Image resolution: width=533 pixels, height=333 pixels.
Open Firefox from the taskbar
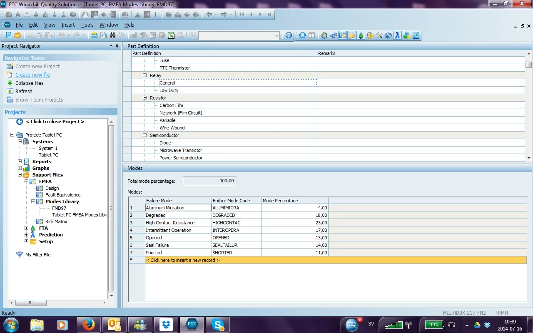[x=88, y=324]
